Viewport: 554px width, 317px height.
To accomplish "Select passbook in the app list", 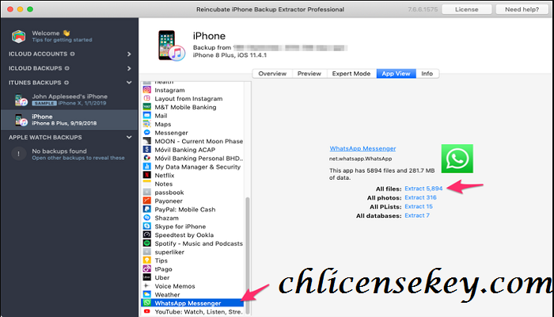I will tap(192, 192).
